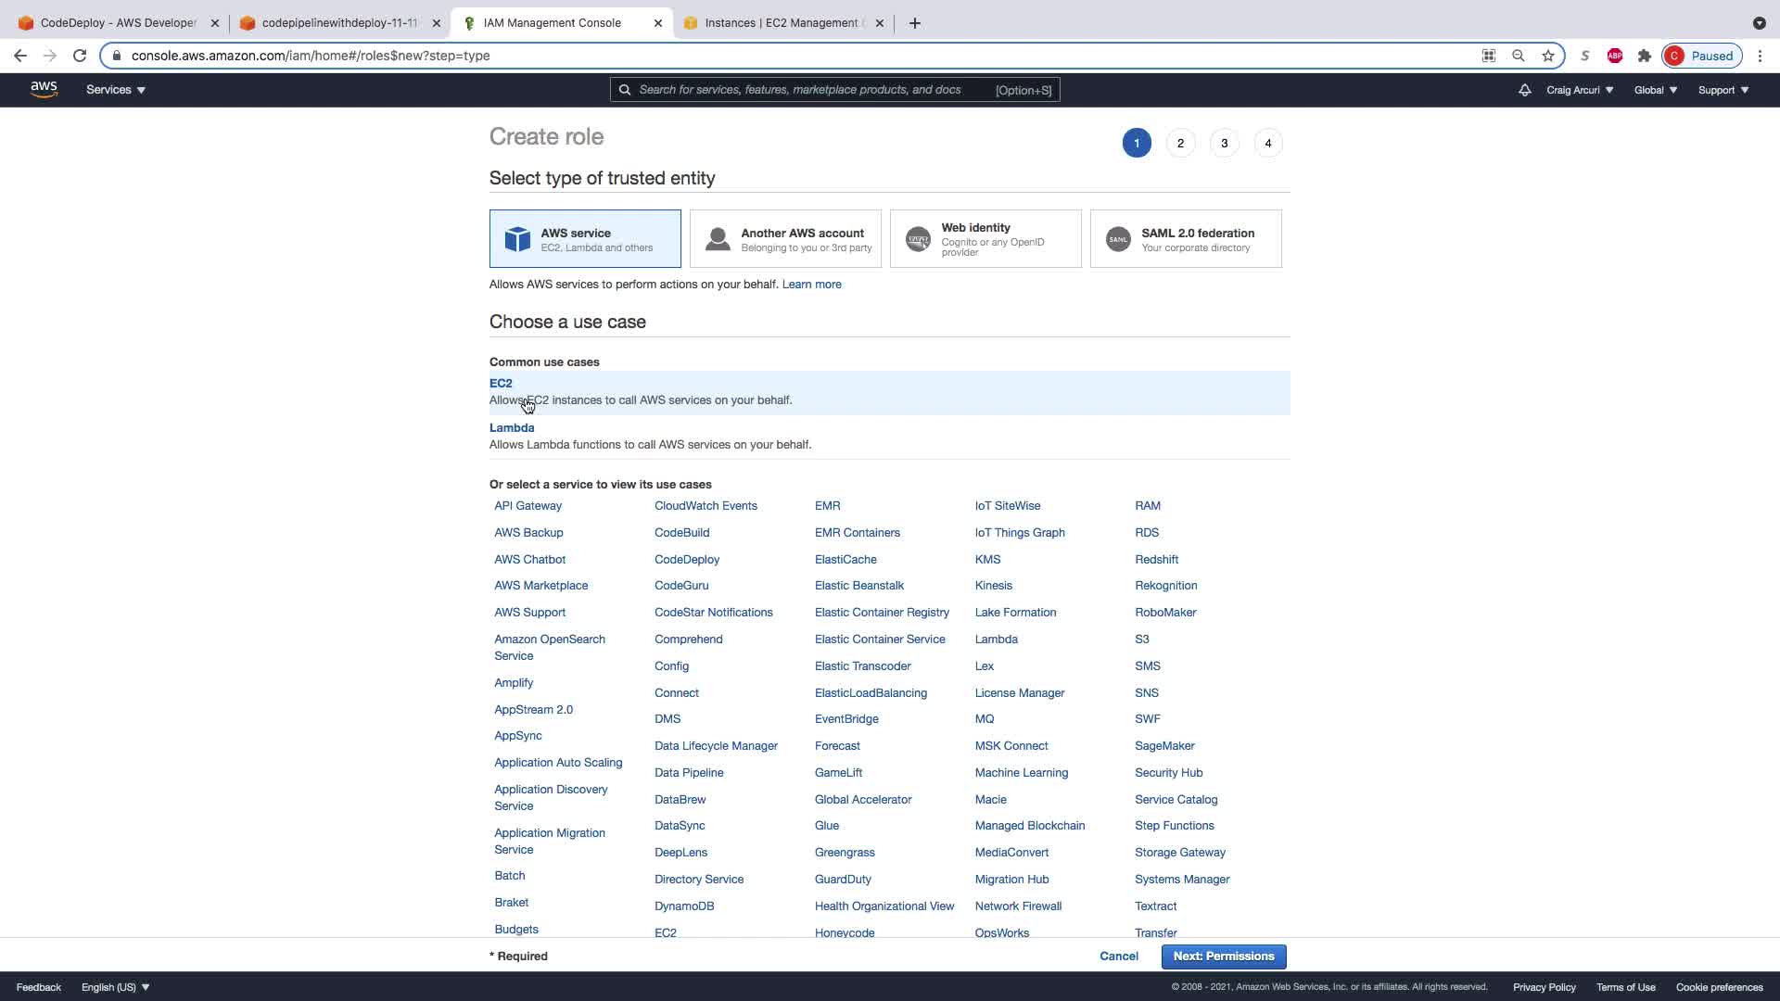This screenshot has height=1001, width=1780.
Task: Open the Craig Arcuri account dropdown
Action: tap(1580, 90)
